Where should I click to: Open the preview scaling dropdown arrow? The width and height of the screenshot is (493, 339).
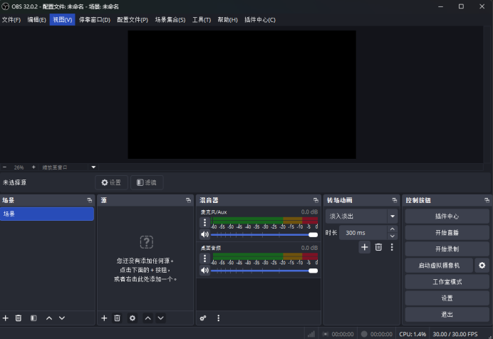(93, 167)
